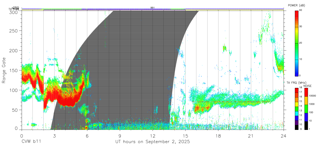Click the 0 hour label on the time axis

click(x=22, y=136)
